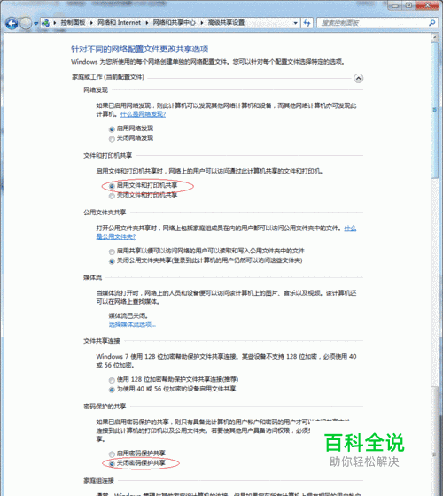Image resolution: width=443 pixels, height=496 pixels.
Task: Click the refresh button beside address bar
Action: (307, 23)
